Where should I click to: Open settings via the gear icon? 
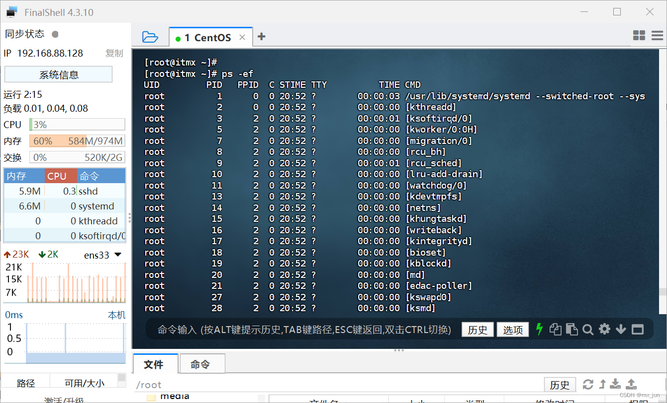tap(604, 329)
